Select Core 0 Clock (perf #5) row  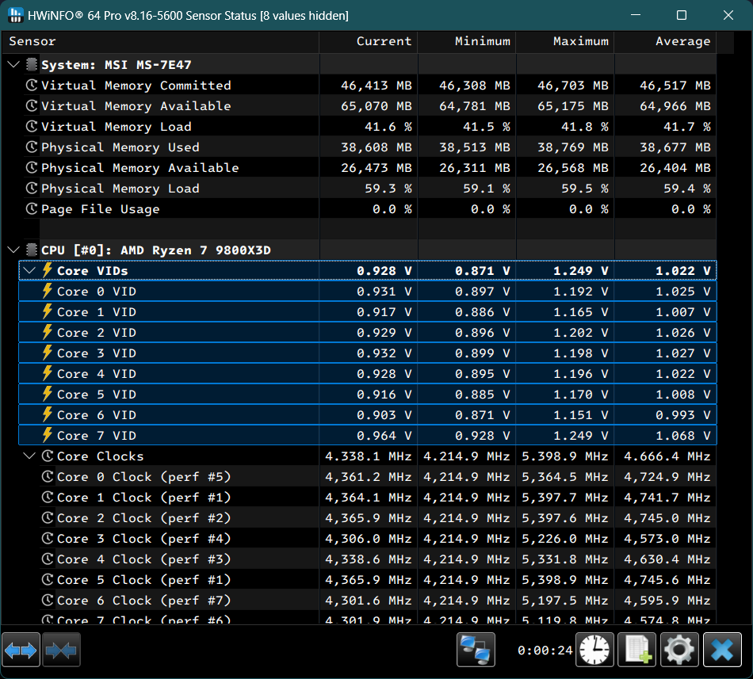coord(377,477)
